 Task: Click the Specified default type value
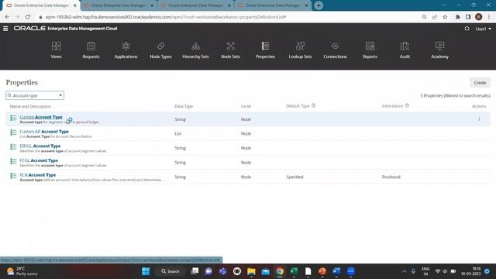(294, 177)
